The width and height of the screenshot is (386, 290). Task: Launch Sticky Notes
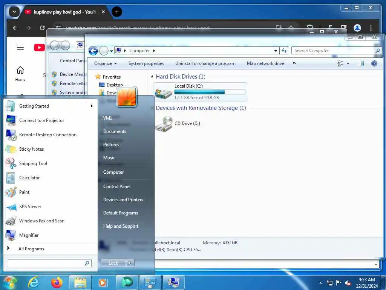[x=51, y=149]
